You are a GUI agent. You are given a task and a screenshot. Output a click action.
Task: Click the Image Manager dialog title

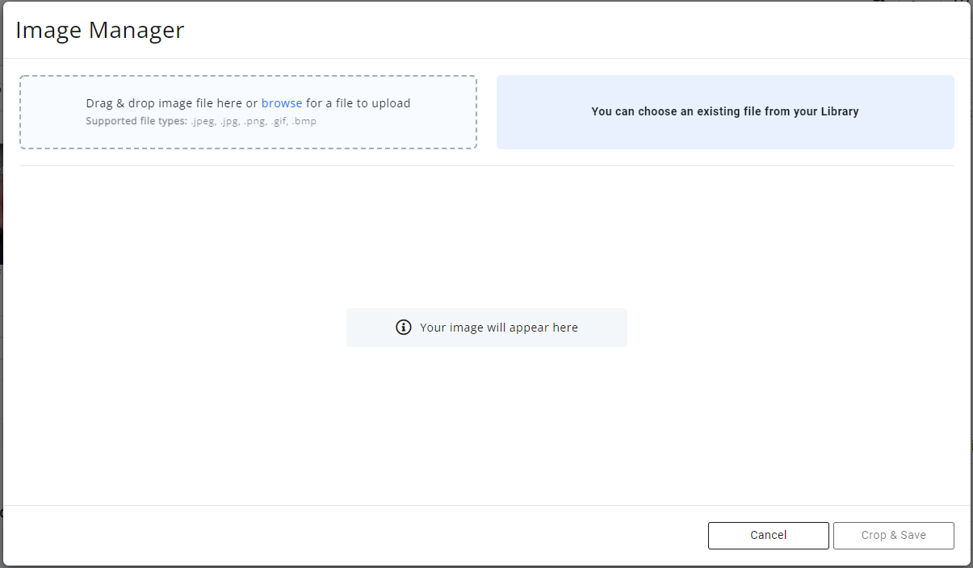[x=100, y=31]
